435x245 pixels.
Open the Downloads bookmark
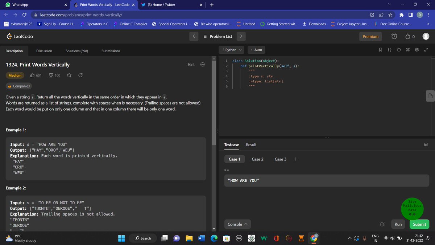click(x=314, y=24)
